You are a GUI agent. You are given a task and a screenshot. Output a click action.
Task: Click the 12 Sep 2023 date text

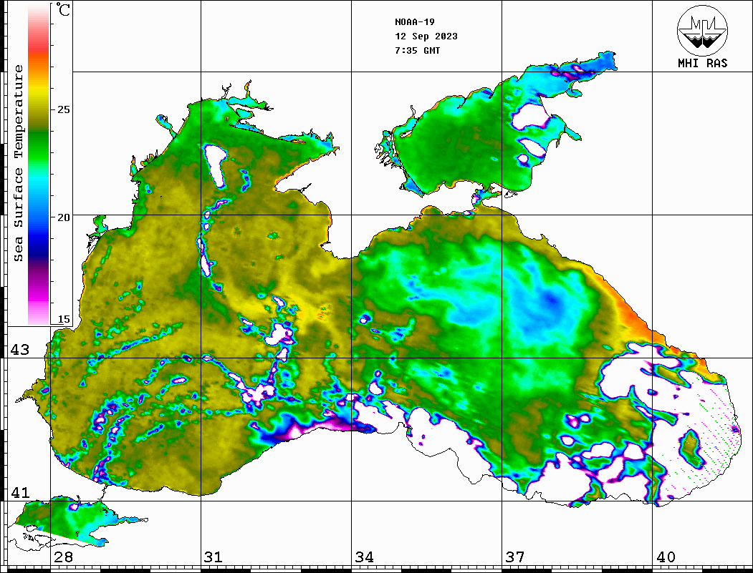(426, 36)
